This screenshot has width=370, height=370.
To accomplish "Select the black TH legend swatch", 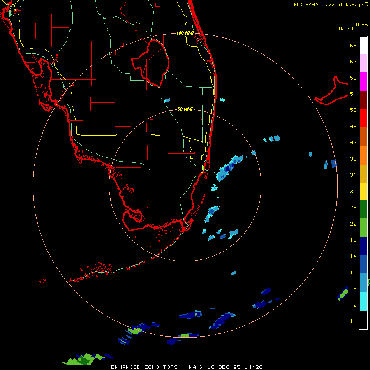I will pyautogui.click(x=363, y=320).
